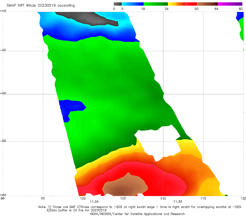Click the longitude axis label '110'

[163, 199]
